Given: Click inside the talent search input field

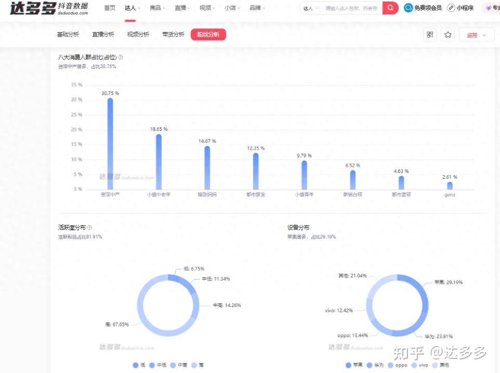Looking at the screenshot, I should point(352,8).
